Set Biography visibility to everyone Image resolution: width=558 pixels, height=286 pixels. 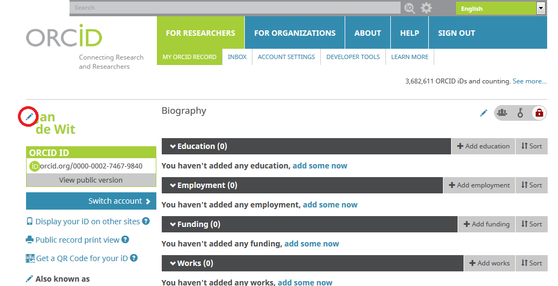502,113
